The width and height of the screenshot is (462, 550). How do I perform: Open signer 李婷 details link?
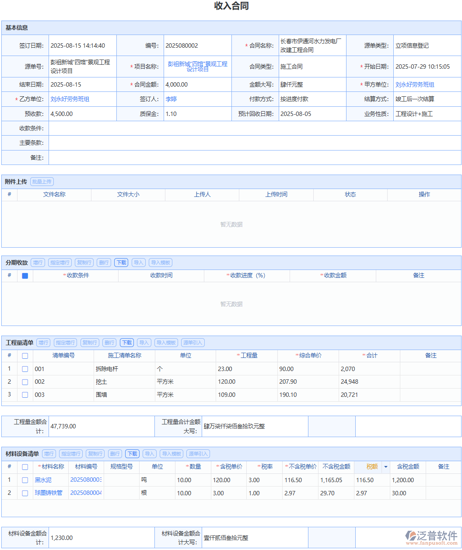click(x=171, y=99)
